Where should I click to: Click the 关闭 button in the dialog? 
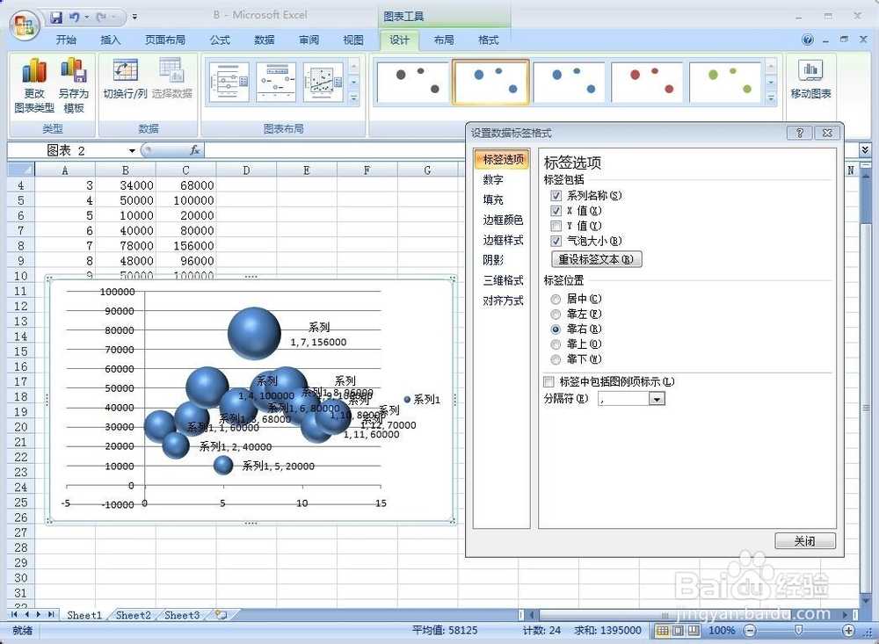pos(804,541)
